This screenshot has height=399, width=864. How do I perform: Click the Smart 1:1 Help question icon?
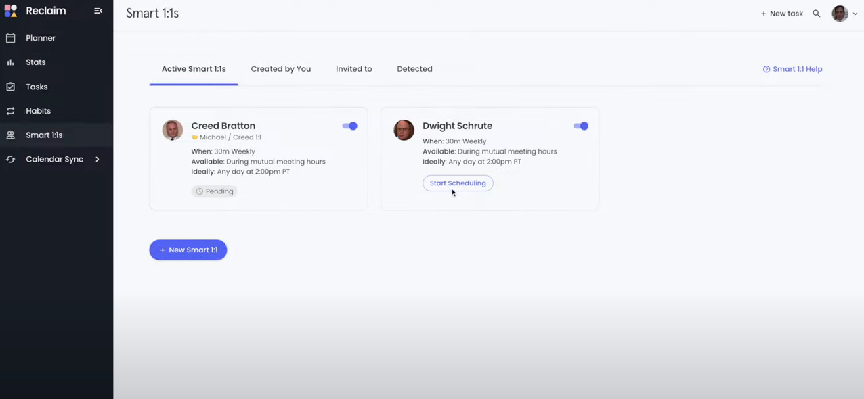pos(766,69)
